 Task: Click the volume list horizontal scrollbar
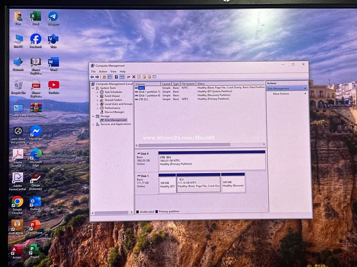pos(184,145)
